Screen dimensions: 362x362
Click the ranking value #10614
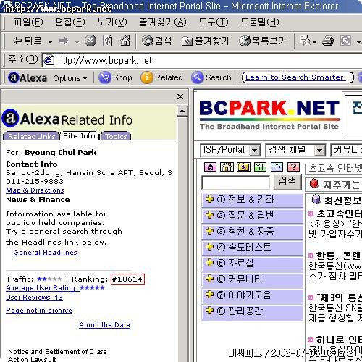(127, 279)
